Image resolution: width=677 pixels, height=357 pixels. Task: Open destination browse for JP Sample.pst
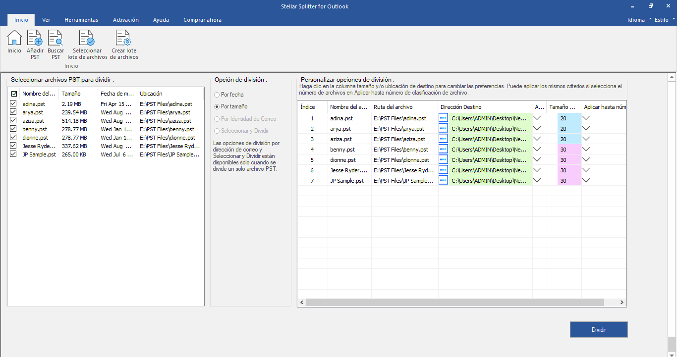pyautogui.click(x=443, y=180)
